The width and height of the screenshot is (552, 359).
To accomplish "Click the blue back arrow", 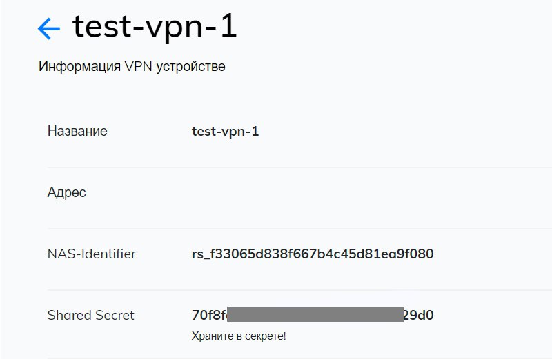I will point(50,28).
